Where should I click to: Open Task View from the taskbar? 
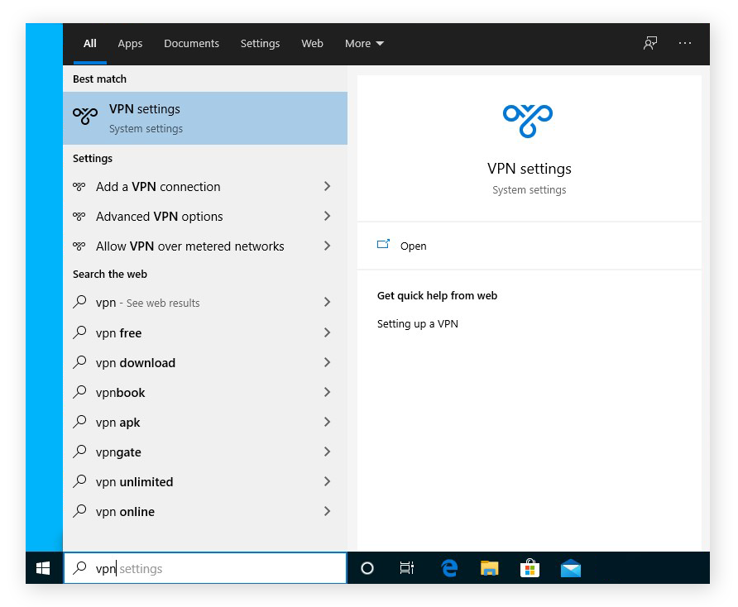point(406,568)
